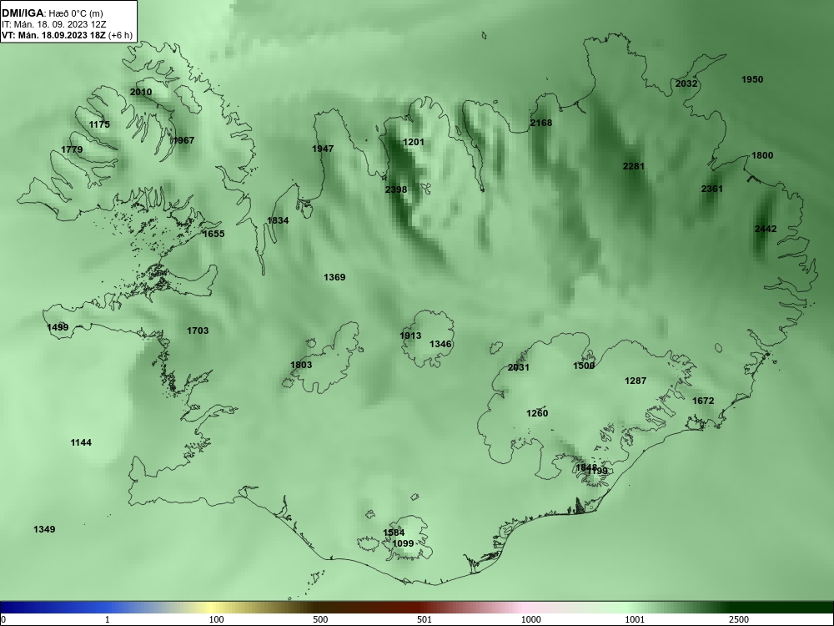834x626 pixels.
Task: Click the legend tick label 100
Action: 217,619
